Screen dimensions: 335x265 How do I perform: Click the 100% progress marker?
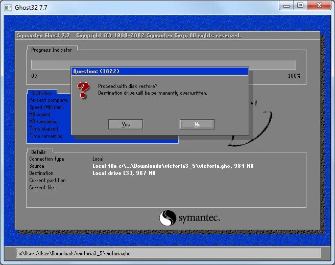click(294, 76)
